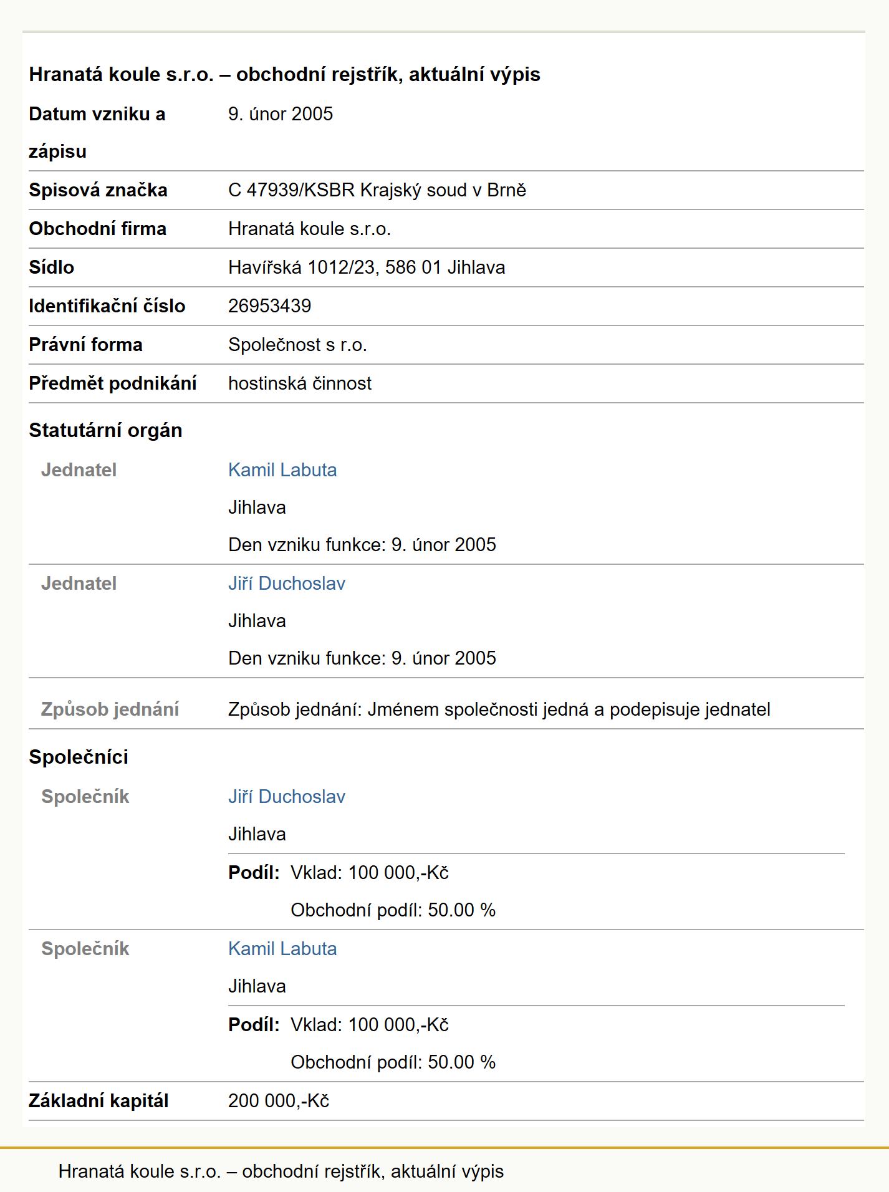Click the Spisová značka value C 47939/KSBR
The height and width of the screenshot is (1192, 889).
click(x=377, y=190)
